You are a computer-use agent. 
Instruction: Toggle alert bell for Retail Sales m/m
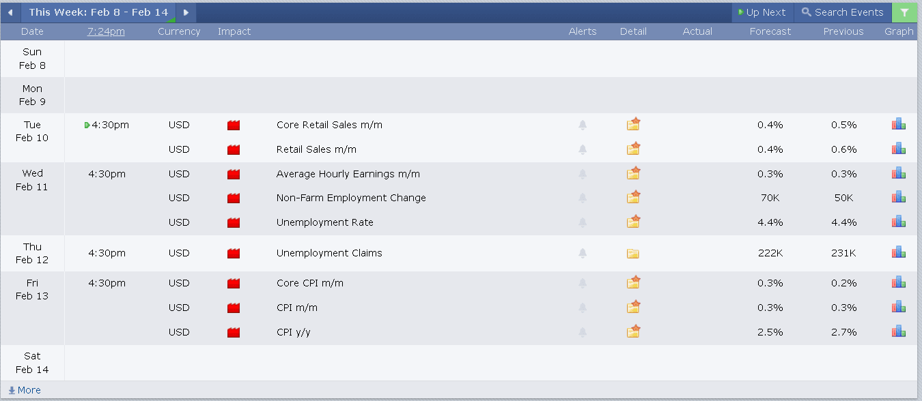coord(583,149)
